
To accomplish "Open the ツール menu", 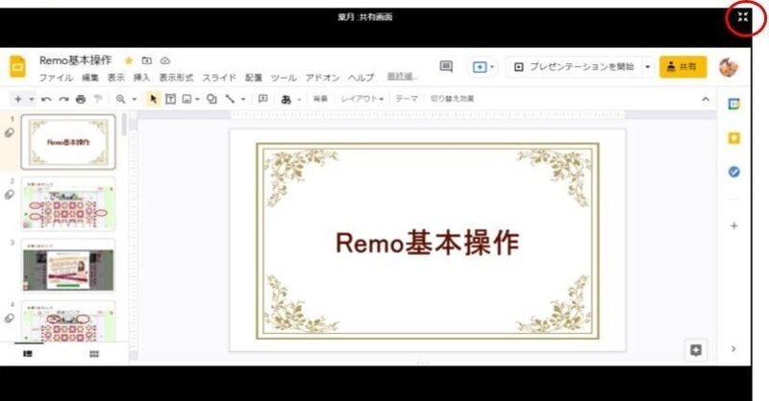I will pos(284,78).
